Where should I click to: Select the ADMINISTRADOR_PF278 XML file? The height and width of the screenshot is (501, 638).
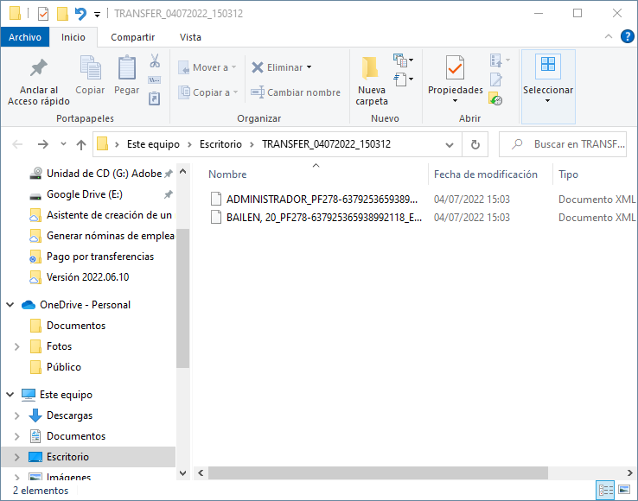322,200
